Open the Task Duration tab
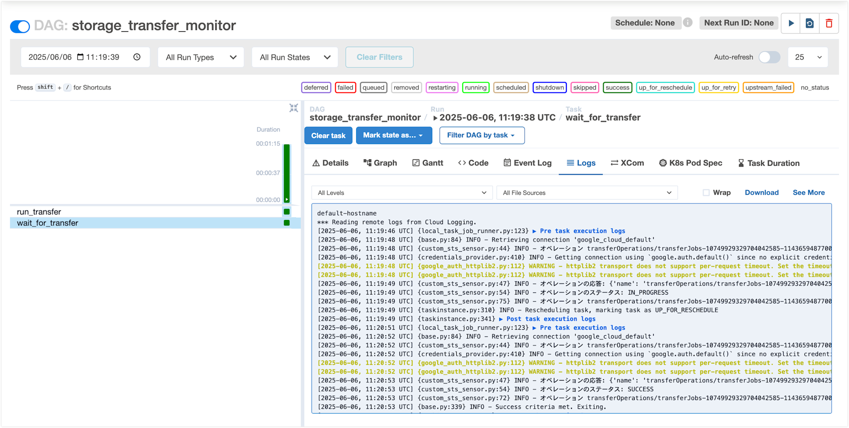849x428 pixels. (x=768, y=163)
